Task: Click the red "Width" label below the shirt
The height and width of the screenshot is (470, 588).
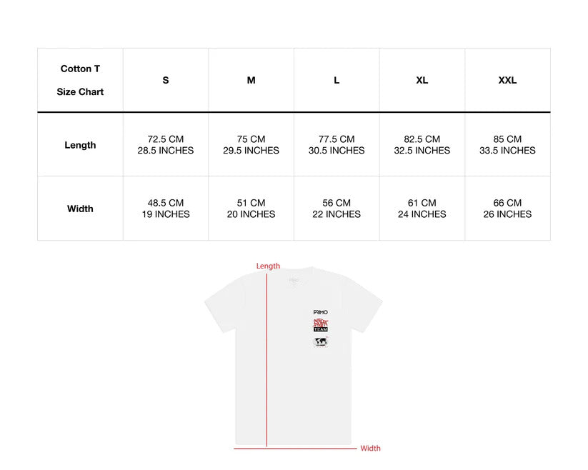Action: (370, 449)
